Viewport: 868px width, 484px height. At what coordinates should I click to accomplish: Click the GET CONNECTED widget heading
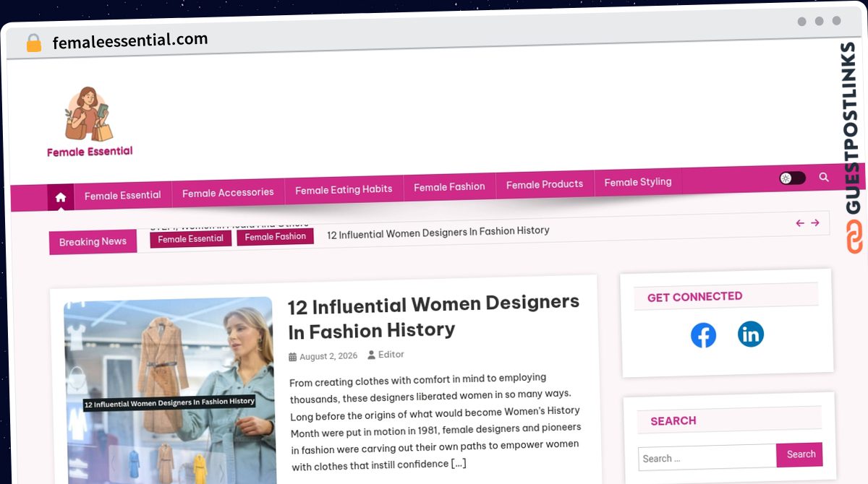[695, 297]
